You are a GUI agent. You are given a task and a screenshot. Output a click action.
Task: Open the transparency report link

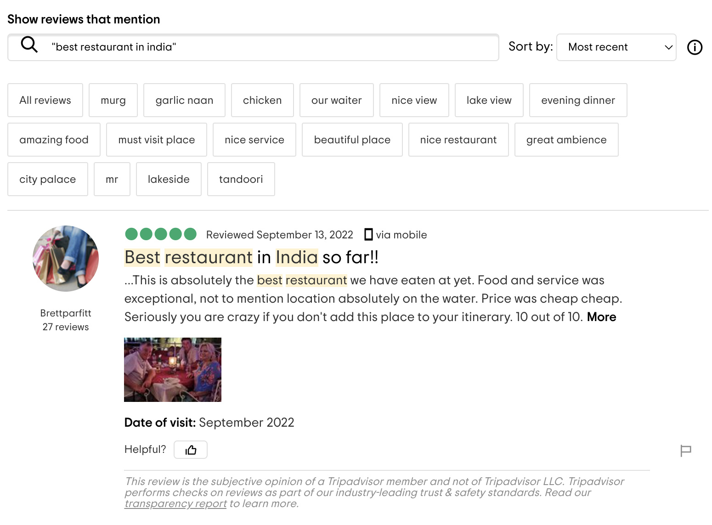(x=175, y=504)
